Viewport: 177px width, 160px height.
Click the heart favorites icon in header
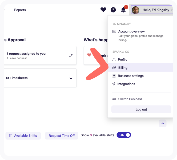[103, 10]
